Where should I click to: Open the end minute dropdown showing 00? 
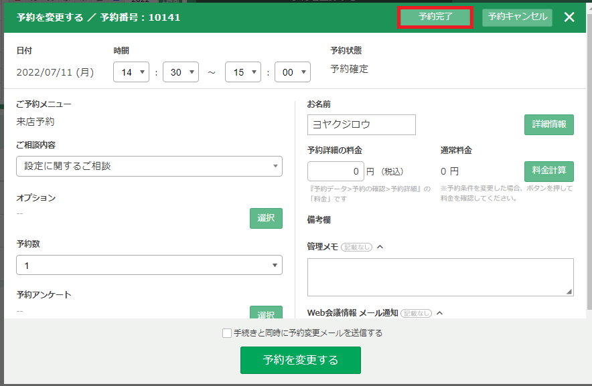[293, 72]
